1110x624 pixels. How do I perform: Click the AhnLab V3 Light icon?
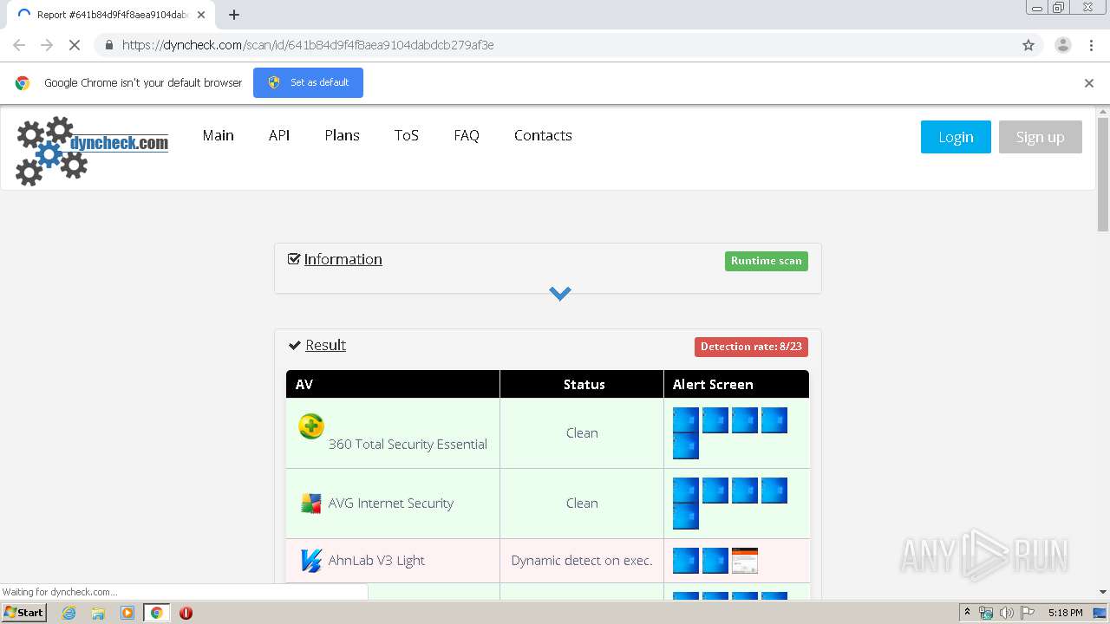coord(310,561)
